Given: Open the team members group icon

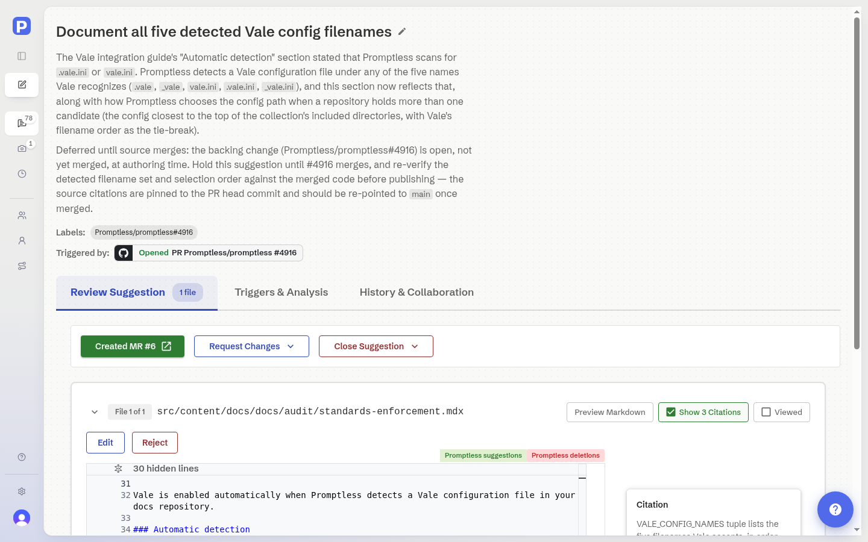Looking at the screenshot, I should (x=22, y=215).
